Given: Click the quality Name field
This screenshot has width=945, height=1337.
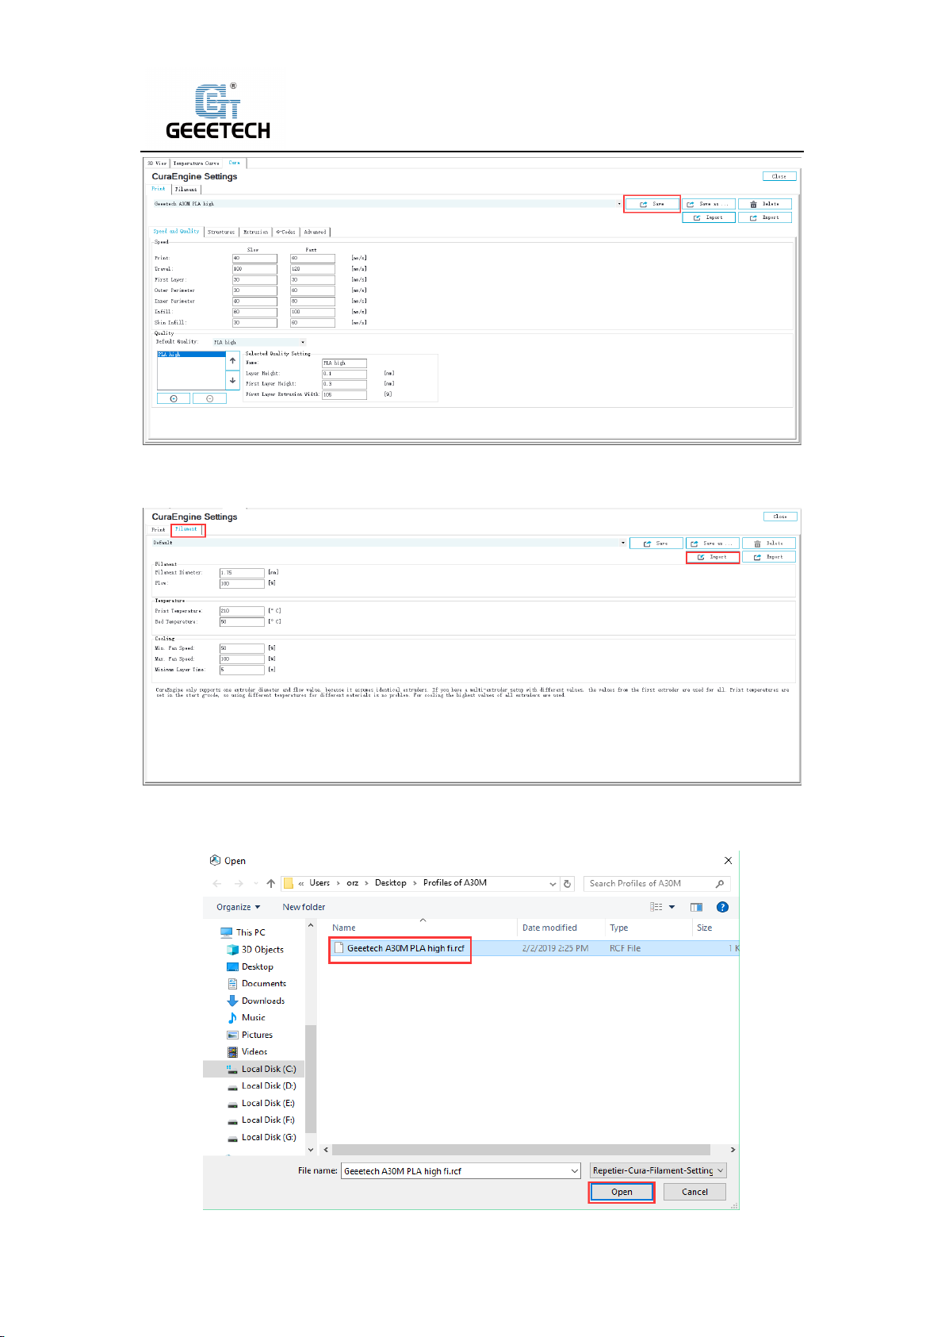Looking at the screenshot, I should [344, 363].
